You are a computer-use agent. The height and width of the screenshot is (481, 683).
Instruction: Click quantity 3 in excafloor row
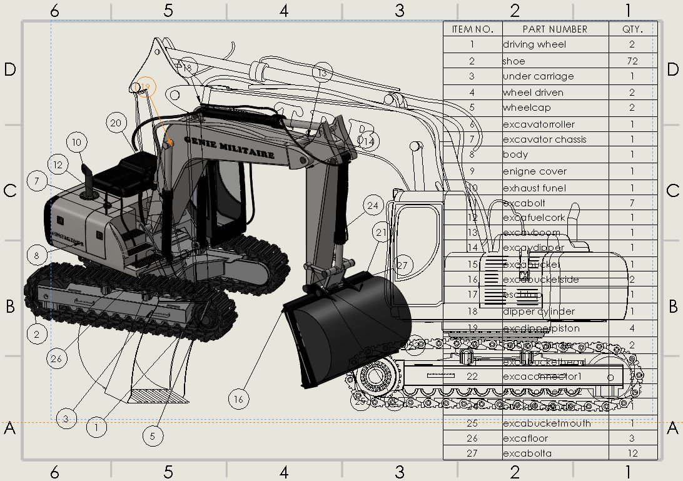[x=633, y=438]
